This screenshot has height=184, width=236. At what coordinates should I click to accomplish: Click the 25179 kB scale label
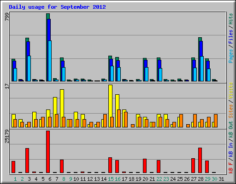click(7, 137)
